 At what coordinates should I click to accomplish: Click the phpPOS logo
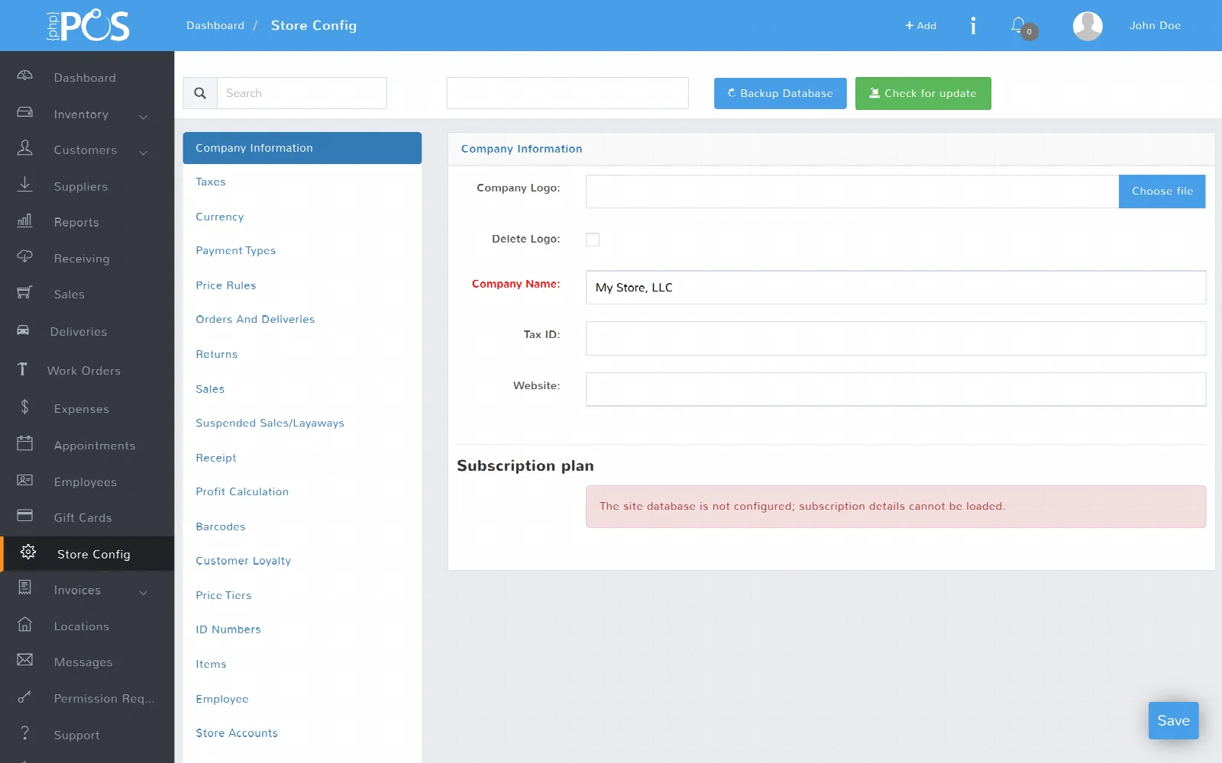click(88, 26)
